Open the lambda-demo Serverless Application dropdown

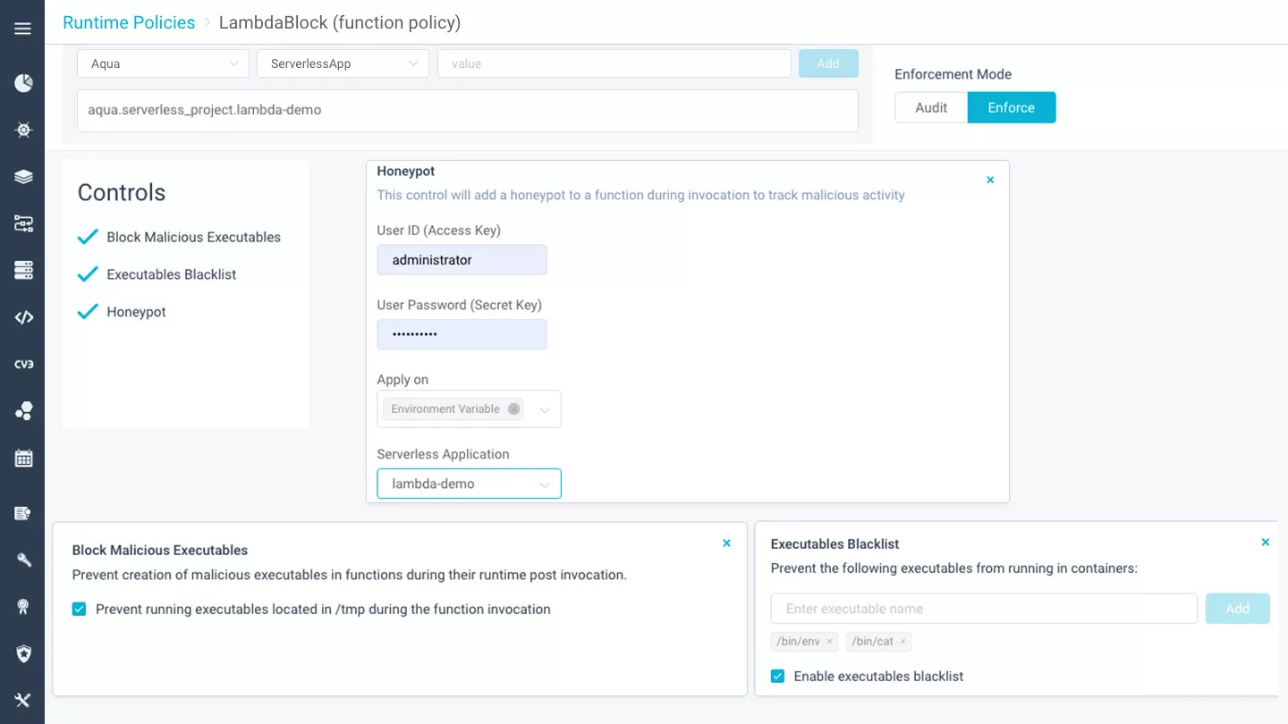click(469, 484)
